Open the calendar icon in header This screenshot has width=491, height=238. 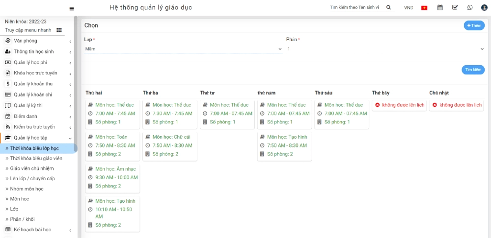(x=440, y=7)
